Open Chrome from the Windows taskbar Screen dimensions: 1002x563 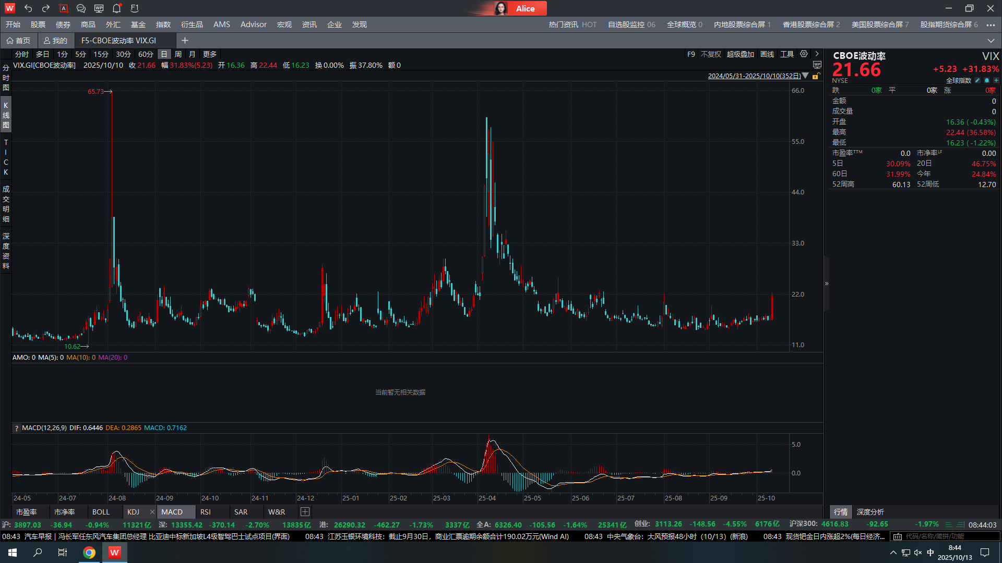tap(89, 553)
